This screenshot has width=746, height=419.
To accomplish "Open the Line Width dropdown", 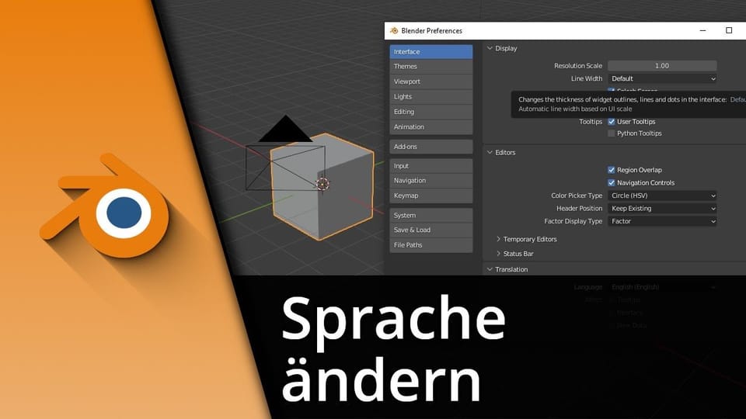I will click(662, 79).
